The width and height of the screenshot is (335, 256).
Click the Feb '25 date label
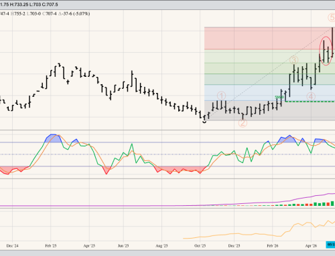tap(51, 246)
